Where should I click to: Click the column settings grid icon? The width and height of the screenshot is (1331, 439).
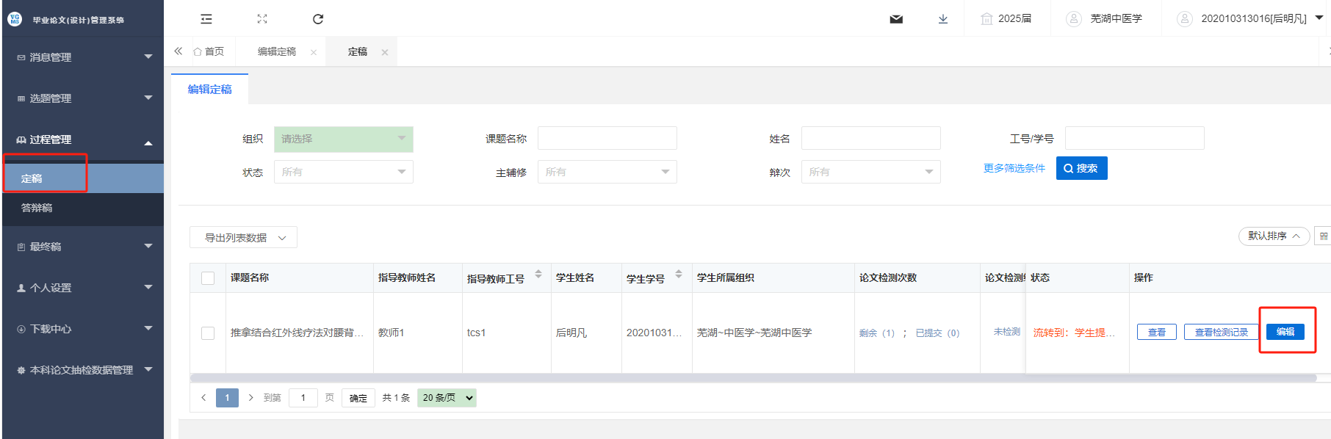click(1323, 236)
